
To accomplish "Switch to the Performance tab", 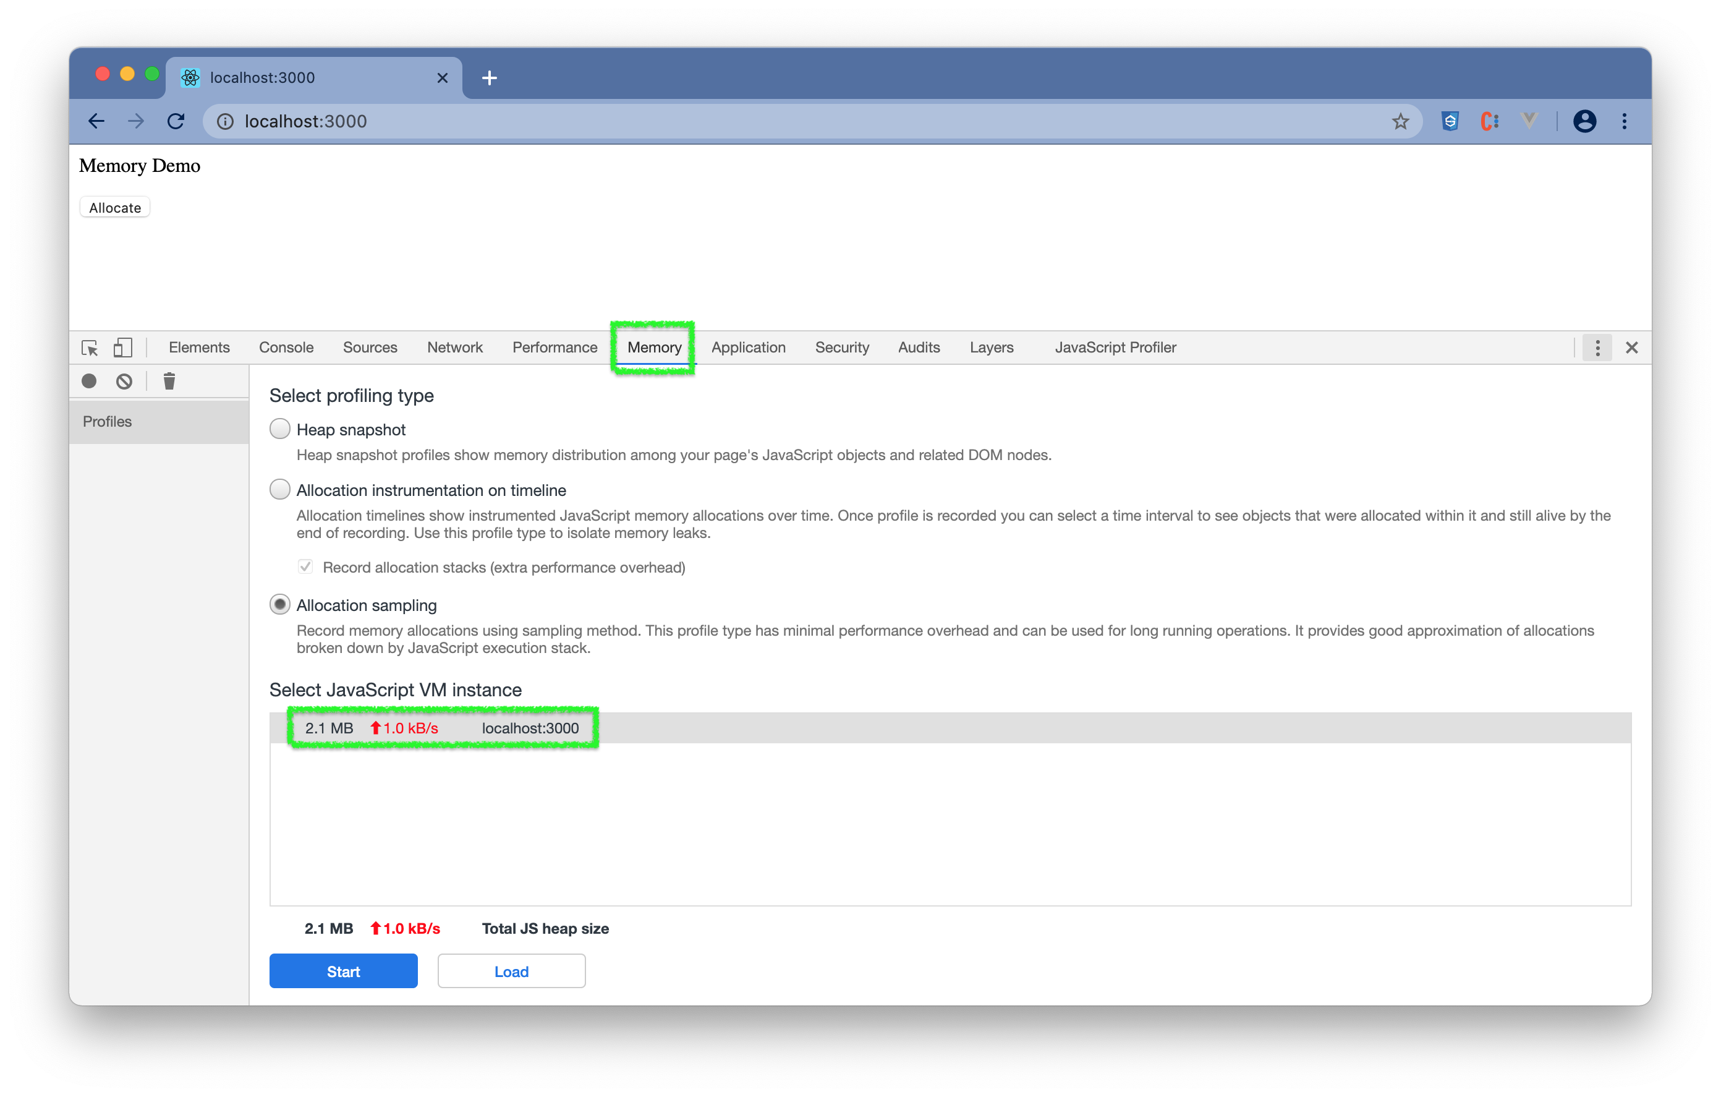I will click(555, 348).
